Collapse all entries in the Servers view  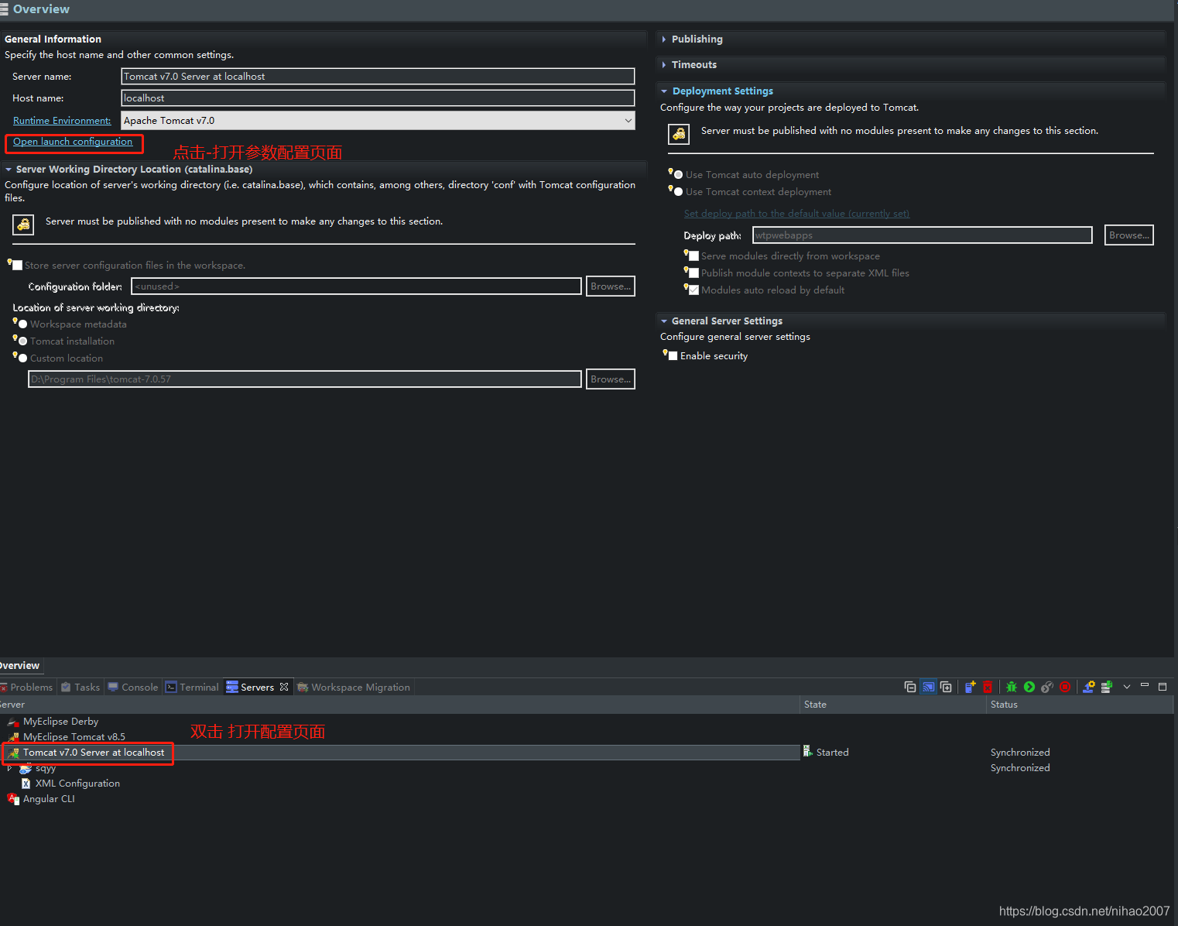click(x=910, y=687)
